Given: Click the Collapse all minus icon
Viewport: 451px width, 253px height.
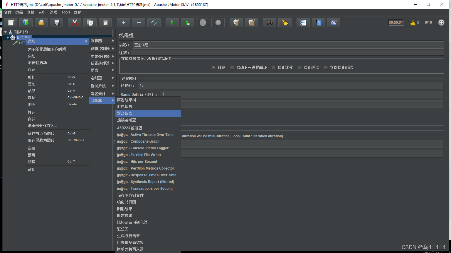Looking at the screenshot, I should [x=139, y=23].
